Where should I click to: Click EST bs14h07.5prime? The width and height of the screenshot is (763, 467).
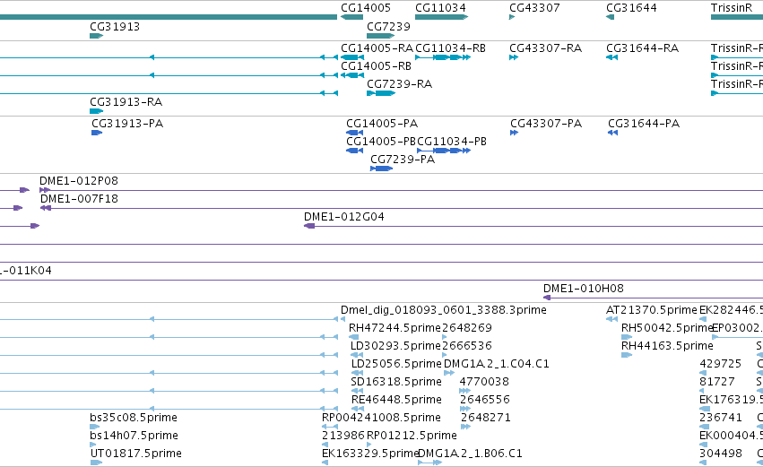coord(93,445)
